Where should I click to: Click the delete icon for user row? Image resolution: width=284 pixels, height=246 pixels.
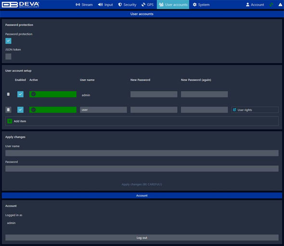pos(8,110)
